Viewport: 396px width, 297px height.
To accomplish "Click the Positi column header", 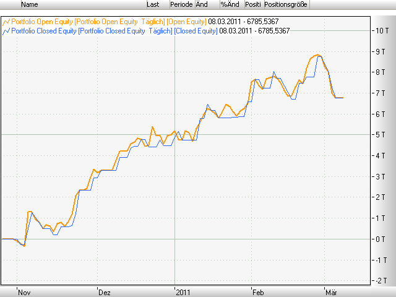I will tap(254, 4).
